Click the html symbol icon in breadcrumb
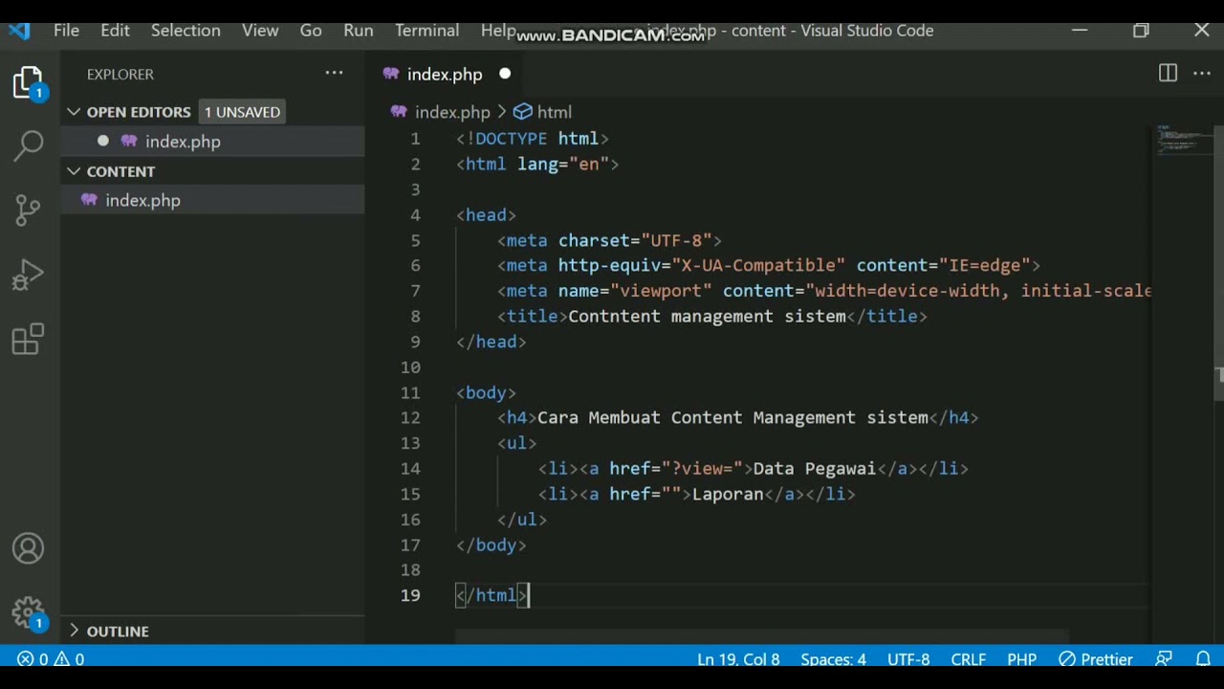 coord(523,112)
